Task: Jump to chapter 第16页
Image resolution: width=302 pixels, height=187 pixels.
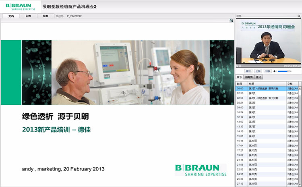Action: (x=267, y=169)
